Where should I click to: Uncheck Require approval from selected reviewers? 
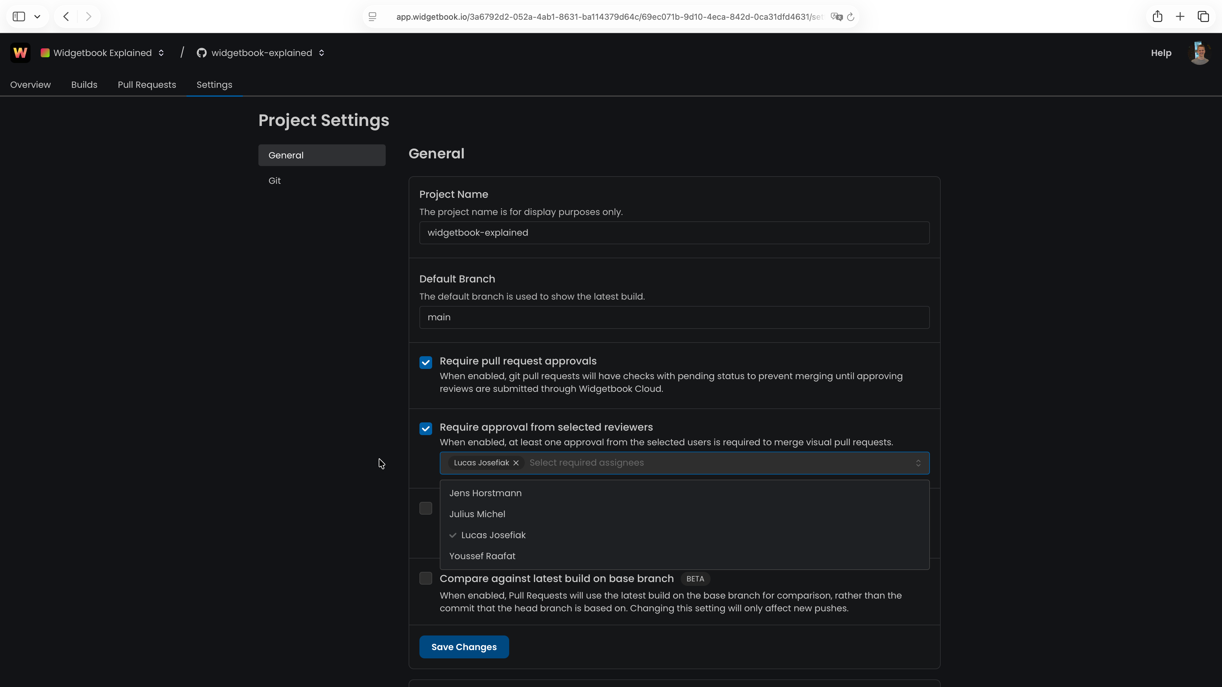tap(425, 429)
